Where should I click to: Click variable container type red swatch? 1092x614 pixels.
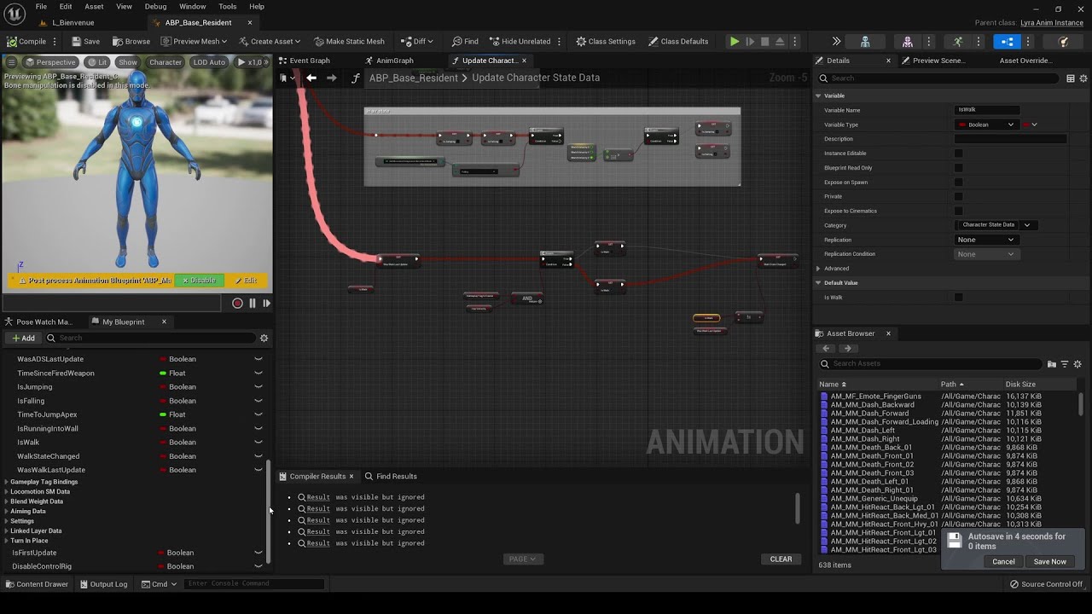coord(1030,125)
